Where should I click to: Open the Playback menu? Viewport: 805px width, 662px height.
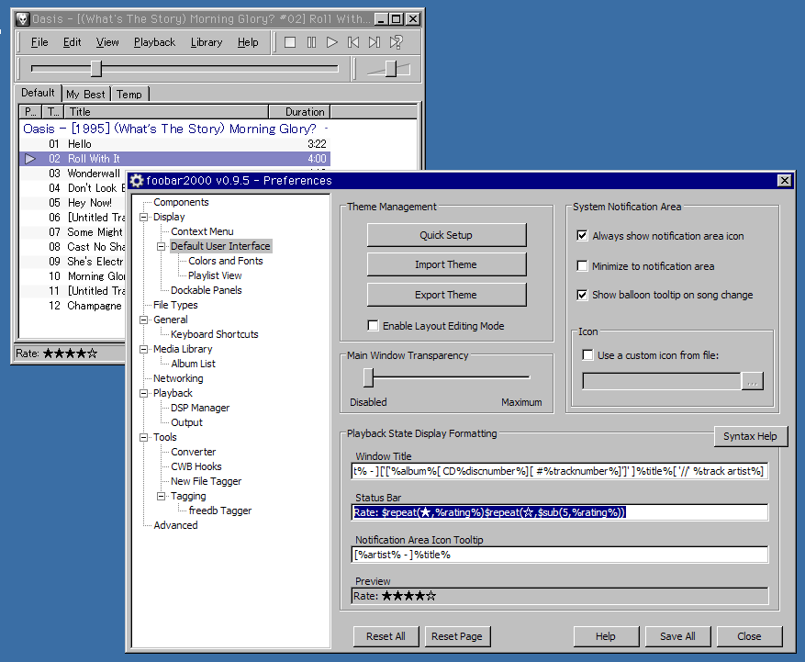point(154,42)
